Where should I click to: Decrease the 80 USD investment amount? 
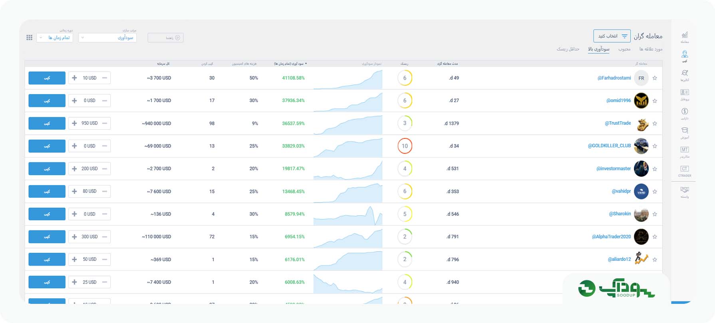[105, 191]
